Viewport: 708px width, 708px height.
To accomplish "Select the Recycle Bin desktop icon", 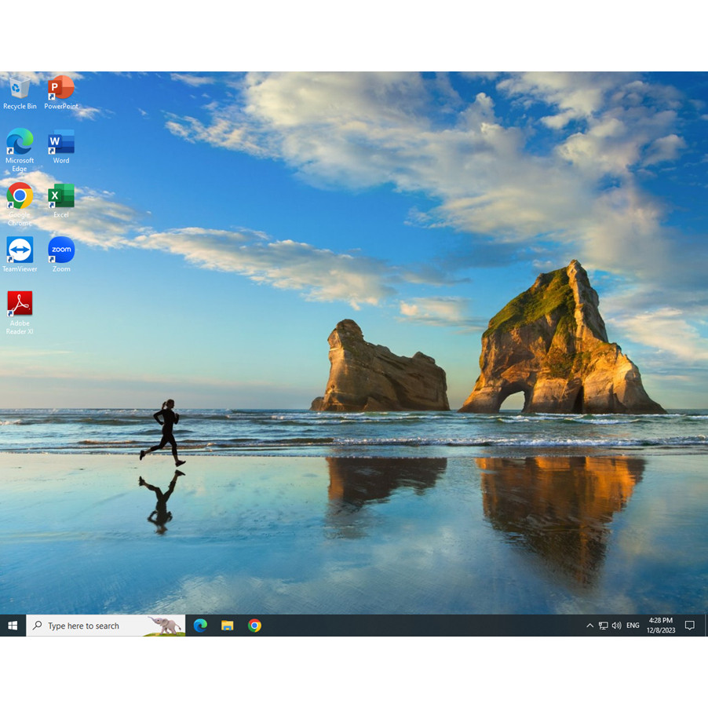I will click(20, 89).
